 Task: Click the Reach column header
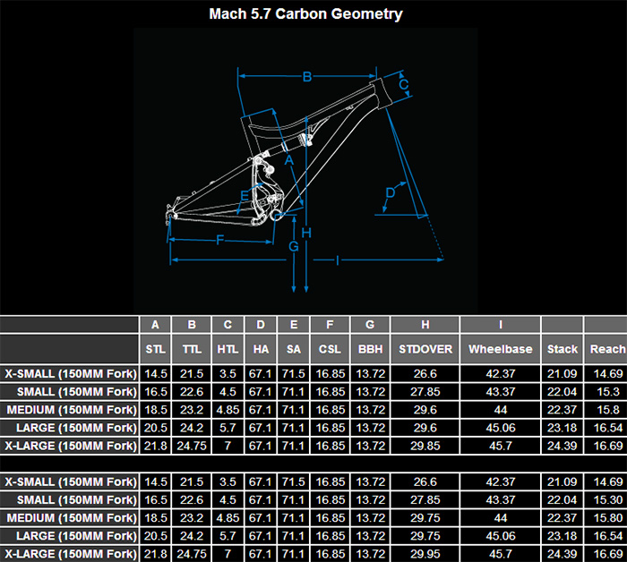tap(606, 349)
